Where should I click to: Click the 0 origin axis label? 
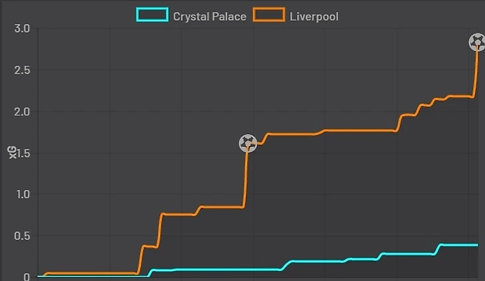coord(27,277)
